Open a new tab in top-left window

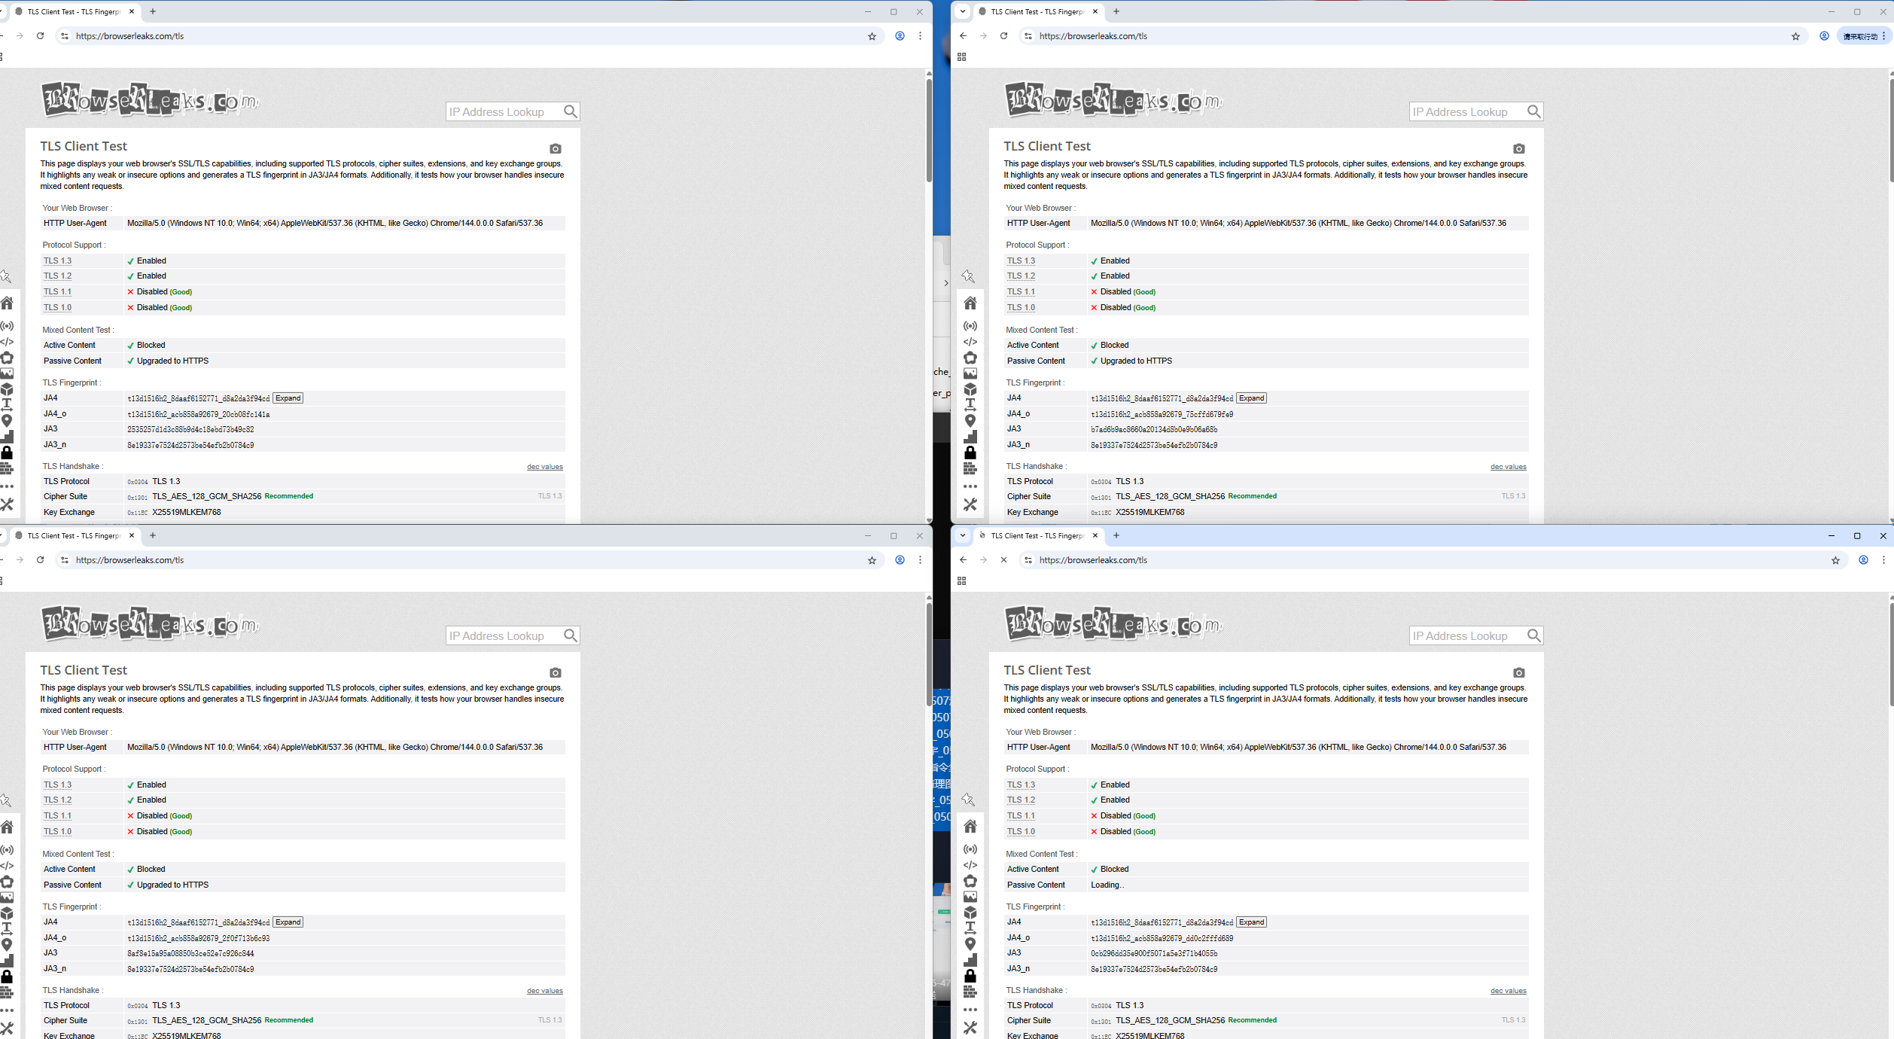[153, 11]
